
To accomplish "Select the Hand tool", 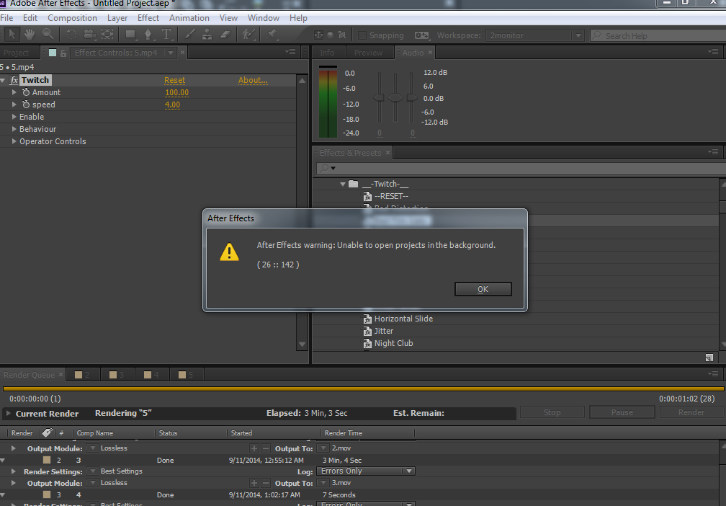I will 30,35.
